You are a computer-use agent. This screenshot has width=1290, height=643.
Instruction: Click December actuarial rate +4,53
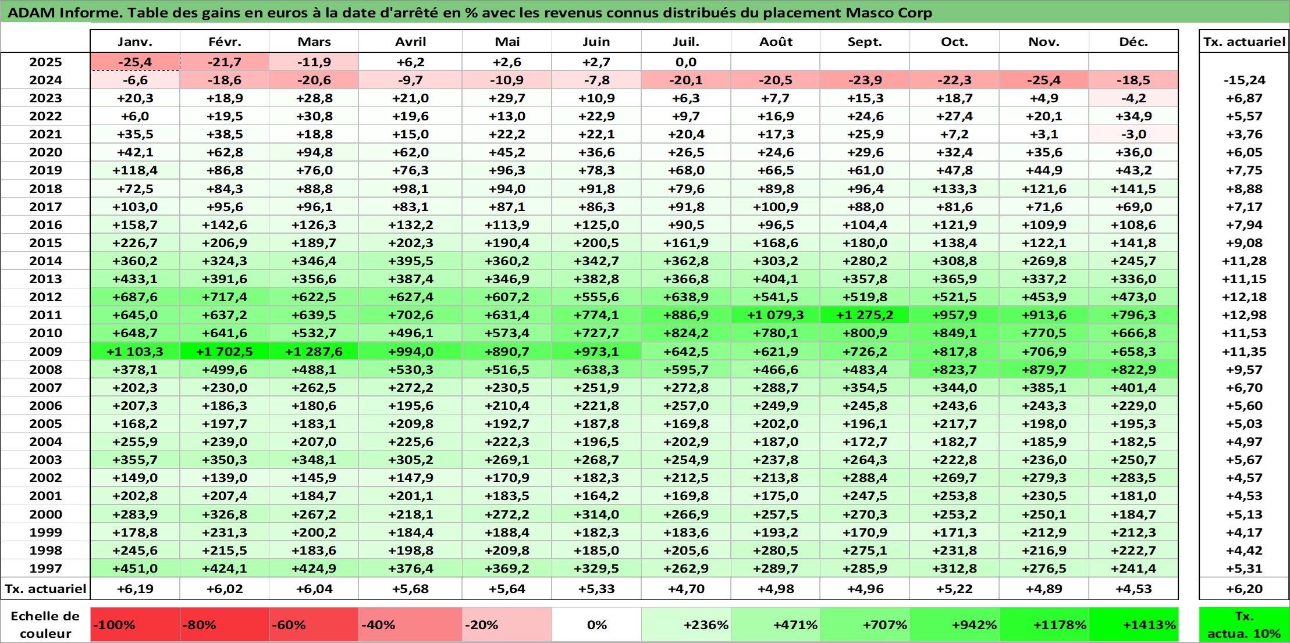point(1133,589)
